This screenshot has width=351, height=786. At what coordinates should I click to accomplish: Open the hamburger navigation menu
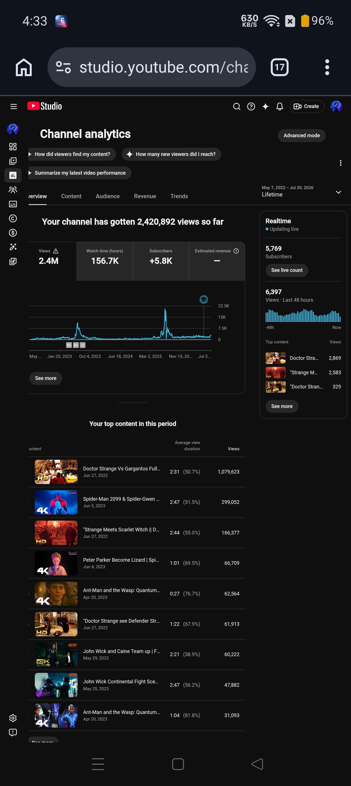click(13, 106)
